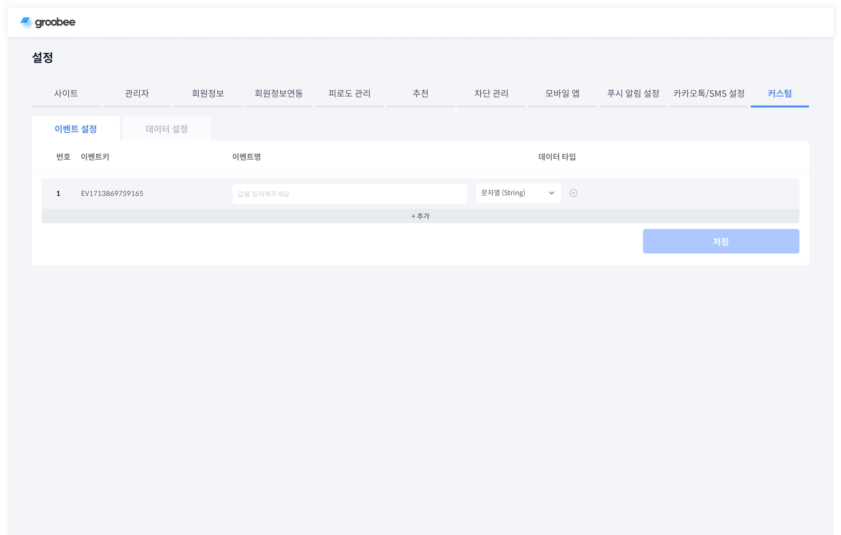Image resolution: width=841 pixels, height=535 pixels.
Task: Open the 카카오톡/SMS 설정 tab
Action: click(708, 93)
